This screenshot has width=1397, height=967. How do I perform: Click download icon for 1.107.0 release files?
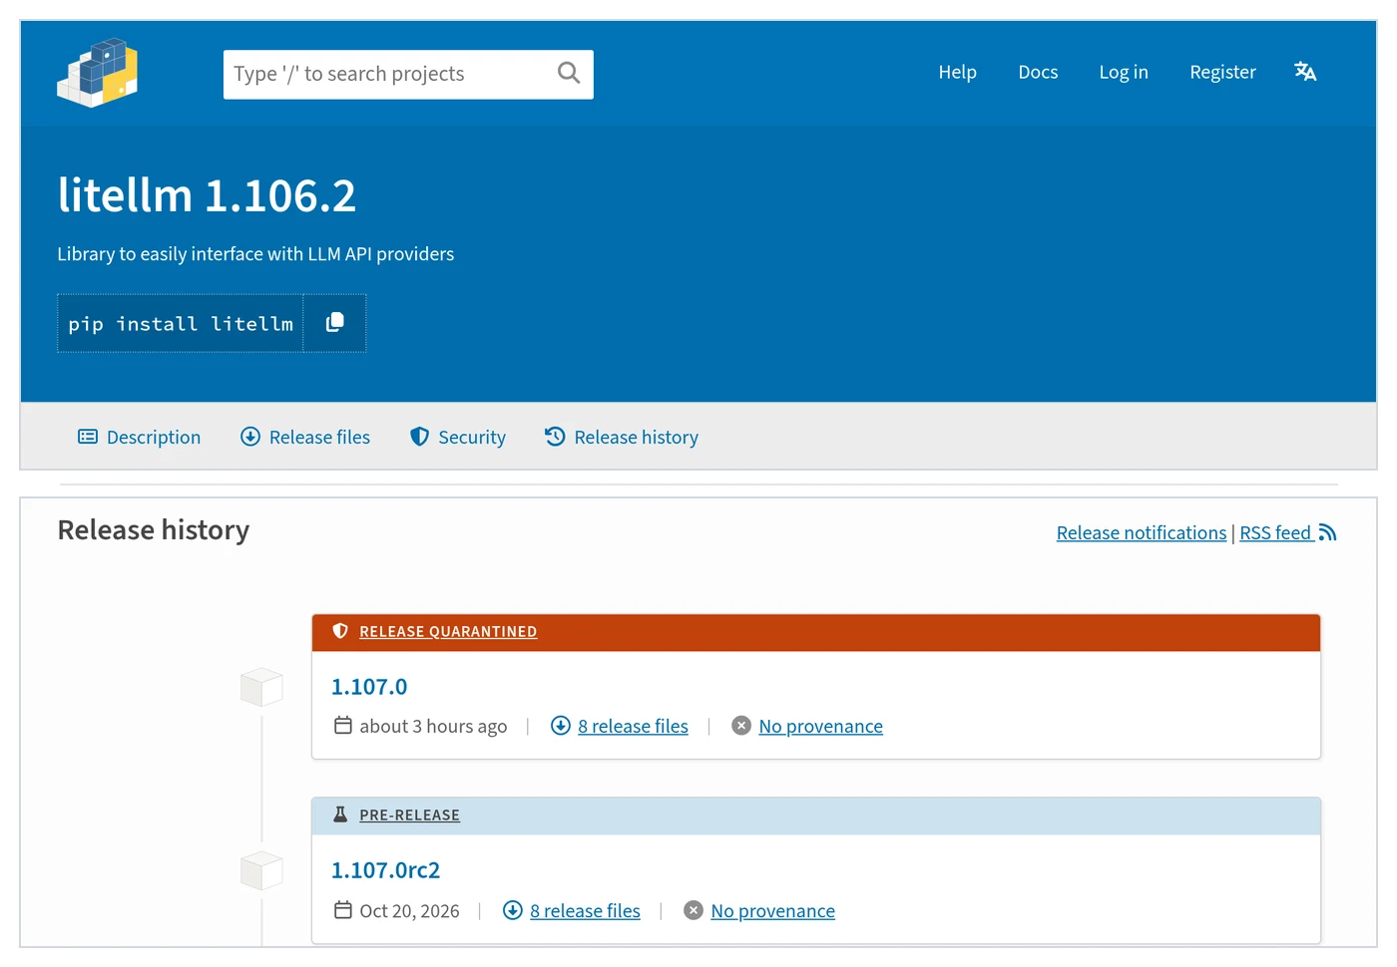click(561, 726)
